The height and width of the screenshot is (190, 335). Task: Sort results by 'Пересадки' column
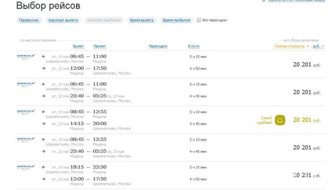pos(158,46)
